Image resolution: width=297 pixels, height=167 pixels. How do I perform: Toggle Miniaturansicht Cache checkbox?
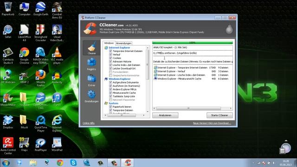(110, 93)
